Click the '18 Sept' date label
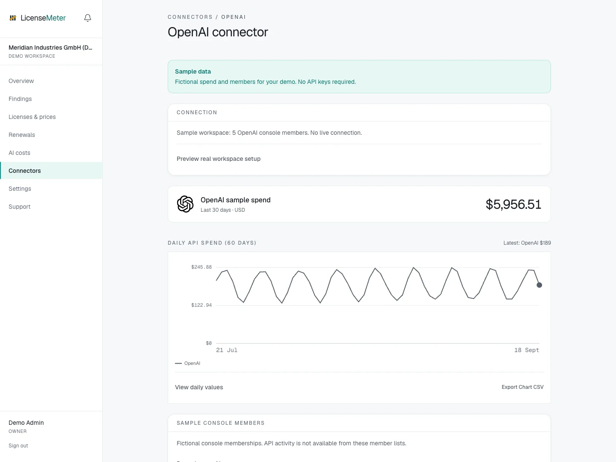The width and height of the screenshot is (616, 462). 527,350
